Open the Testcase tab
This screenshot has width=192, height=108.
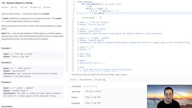73,79
